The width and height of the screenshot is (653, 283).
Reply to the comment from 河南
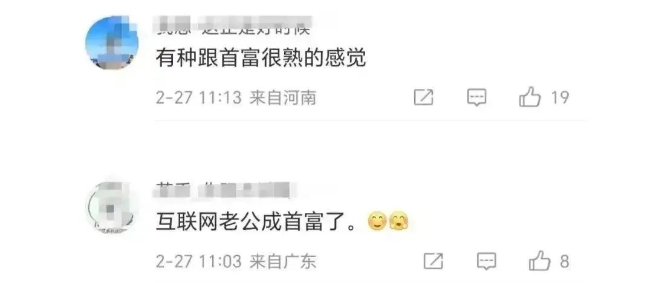coord(477,97)
